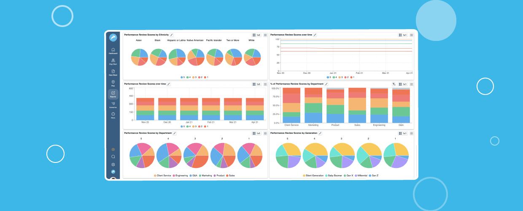
Task: Open the Map view
Action: click(113, 83)
